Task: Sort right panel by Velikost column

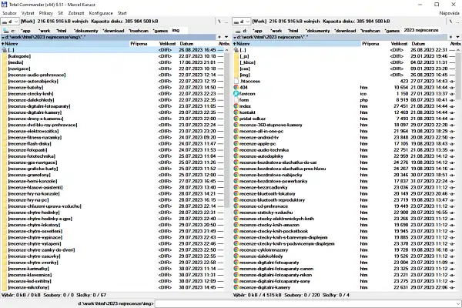Action: point(399,44)
